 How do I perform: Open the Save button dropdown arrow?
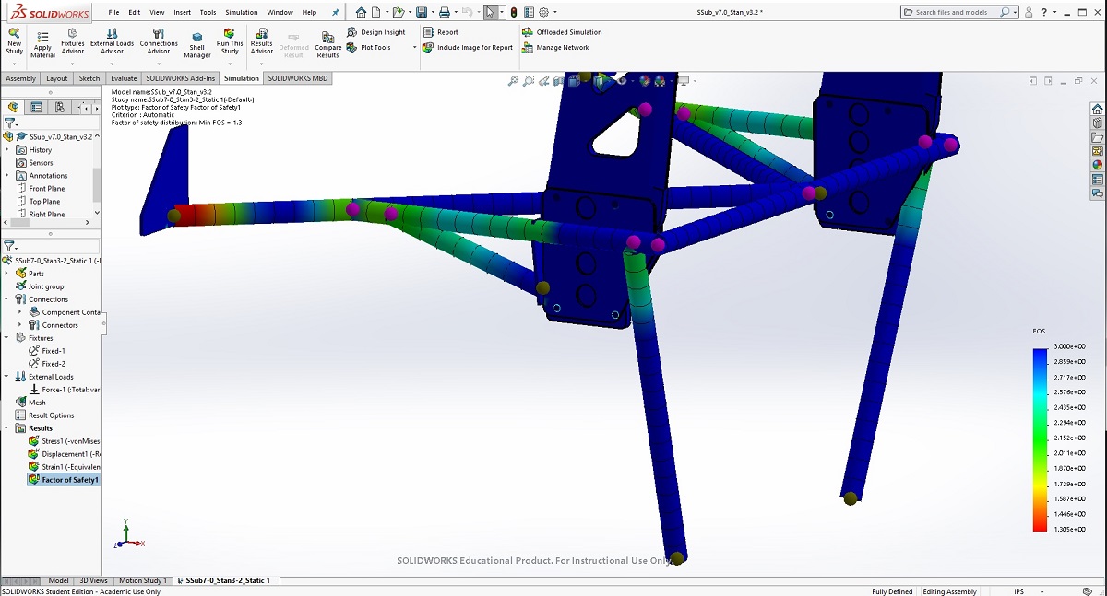tap(431, 13)
